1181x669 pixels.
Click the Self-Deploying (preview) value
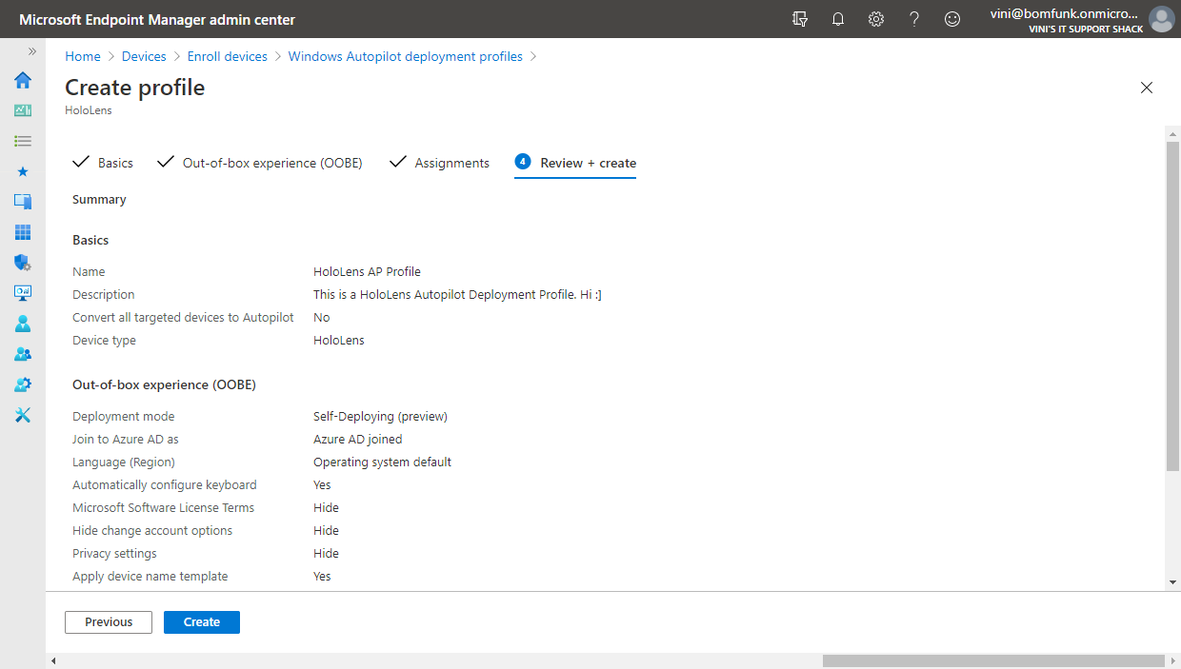pos(380,417)
